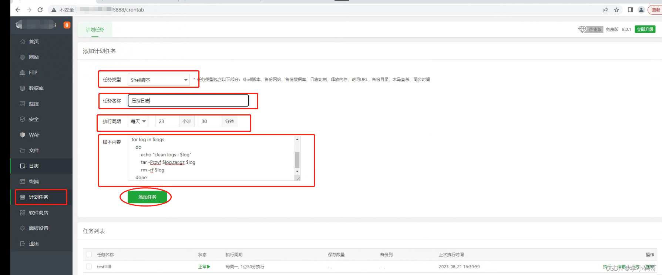The width and height of the screenshot is (662, 275).
Task: Go forward with browser forward arrow
Action: pos(29,10)
